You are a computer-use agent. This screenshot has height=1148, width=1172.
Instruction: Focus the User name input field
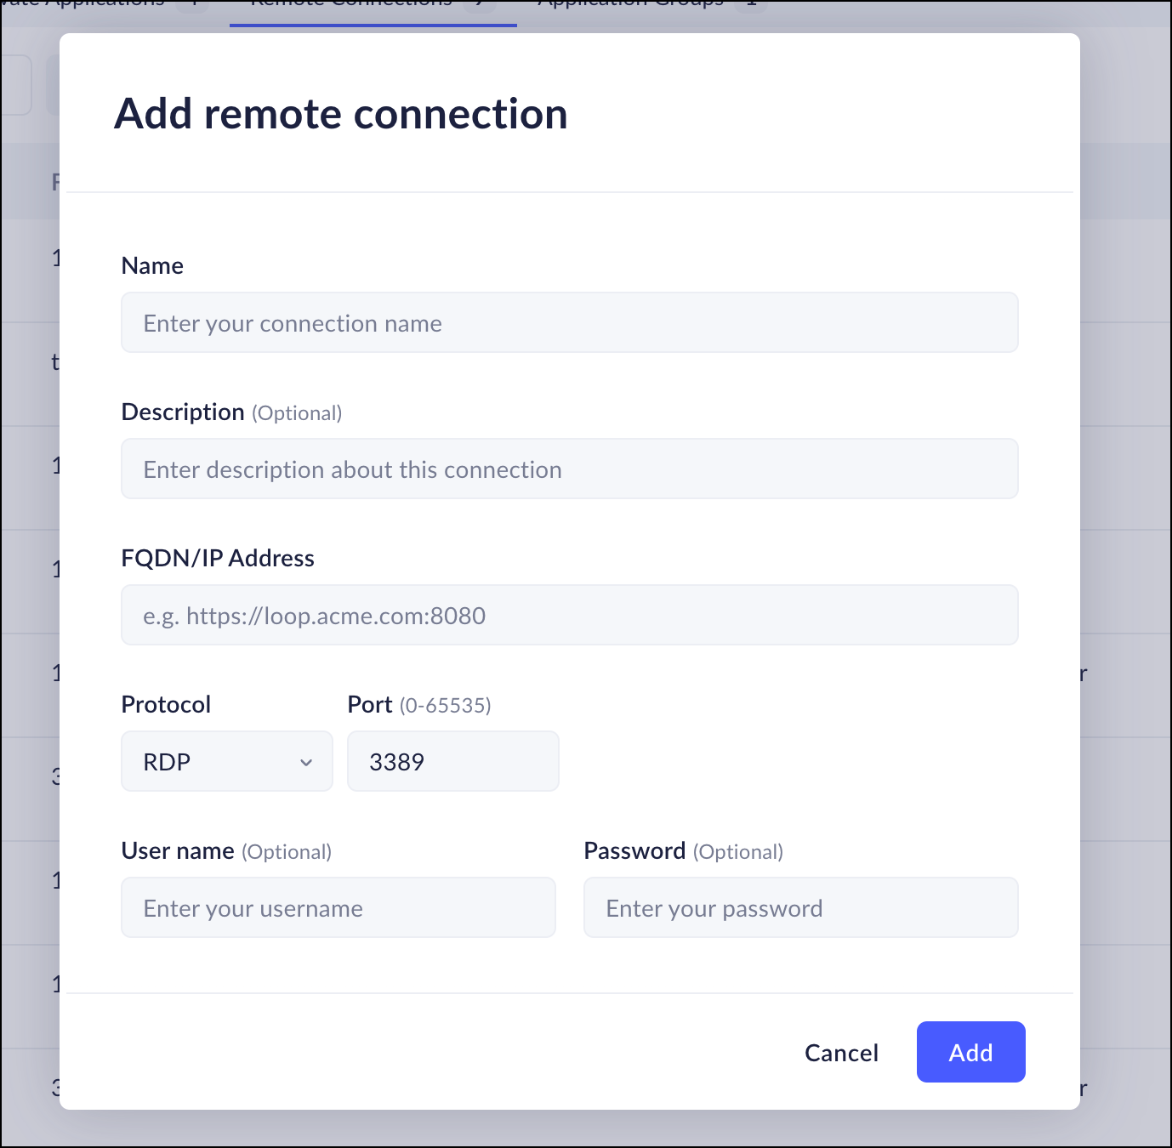point(338,908)
